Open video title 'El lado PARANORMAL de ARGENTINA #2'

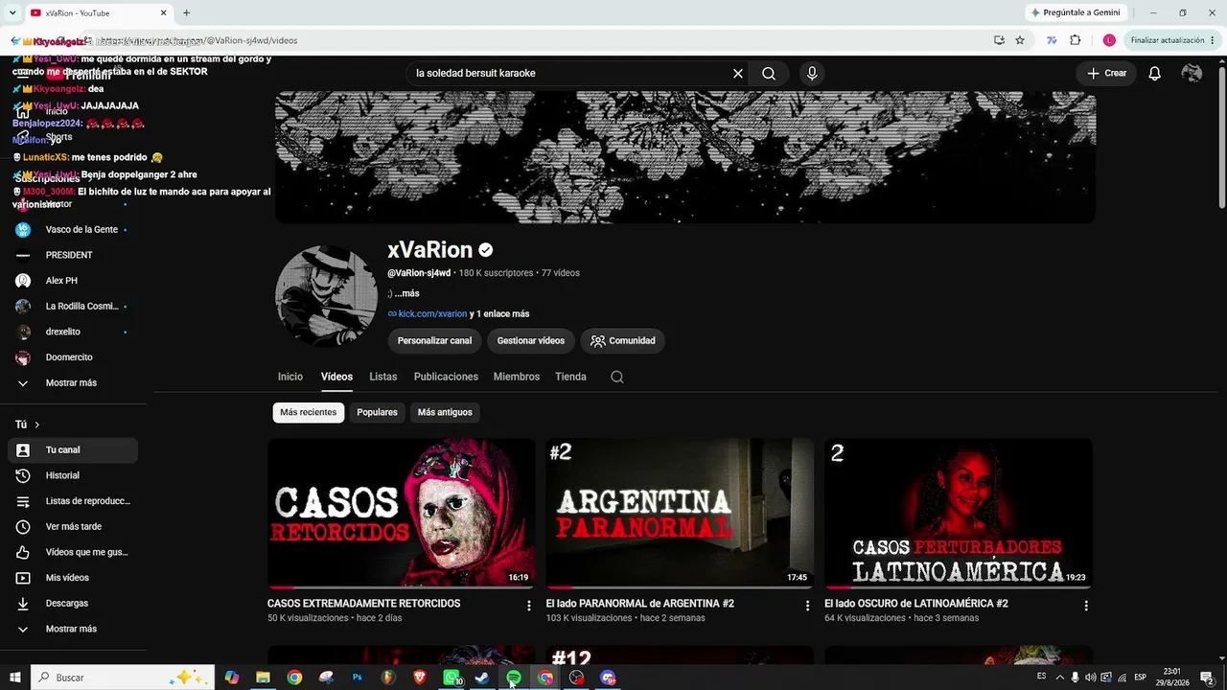(x=640, y=604)
